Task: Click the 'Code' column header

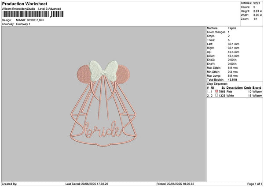Action: point(248,88)
